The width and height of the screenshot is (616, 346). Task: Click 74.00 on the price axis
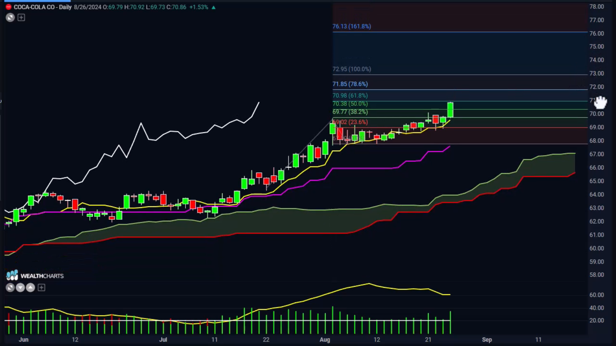pyautogui.click(x=596, y=60)
